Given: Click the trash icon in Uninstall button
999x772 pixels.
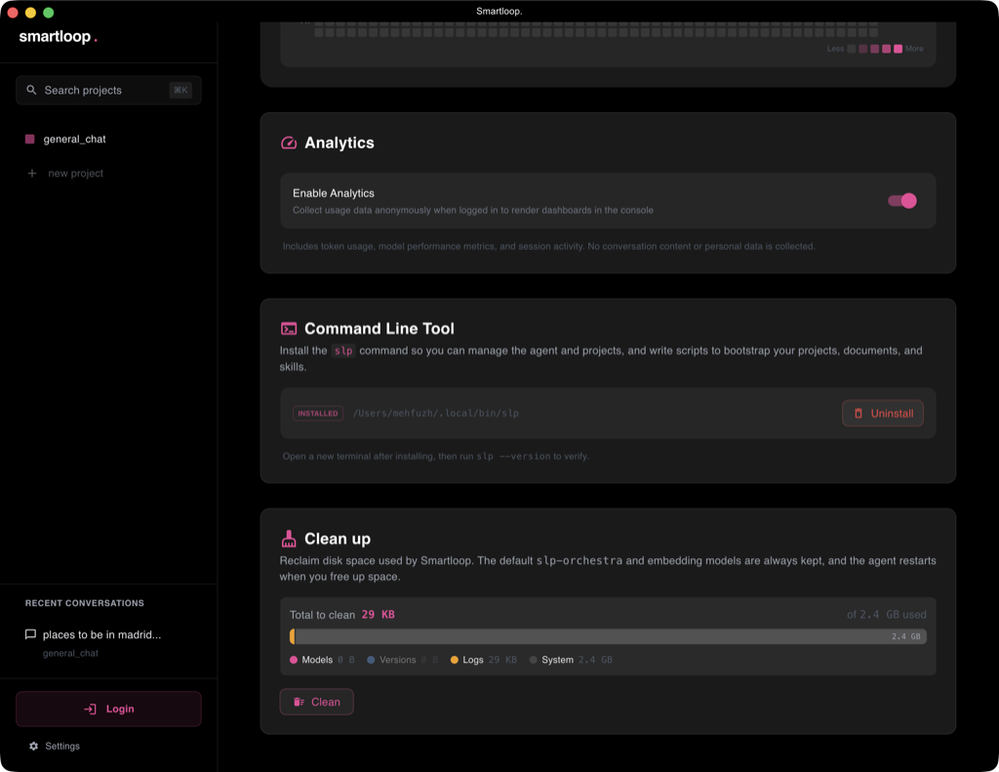Looking at the screenshot, I should (859, 413).
